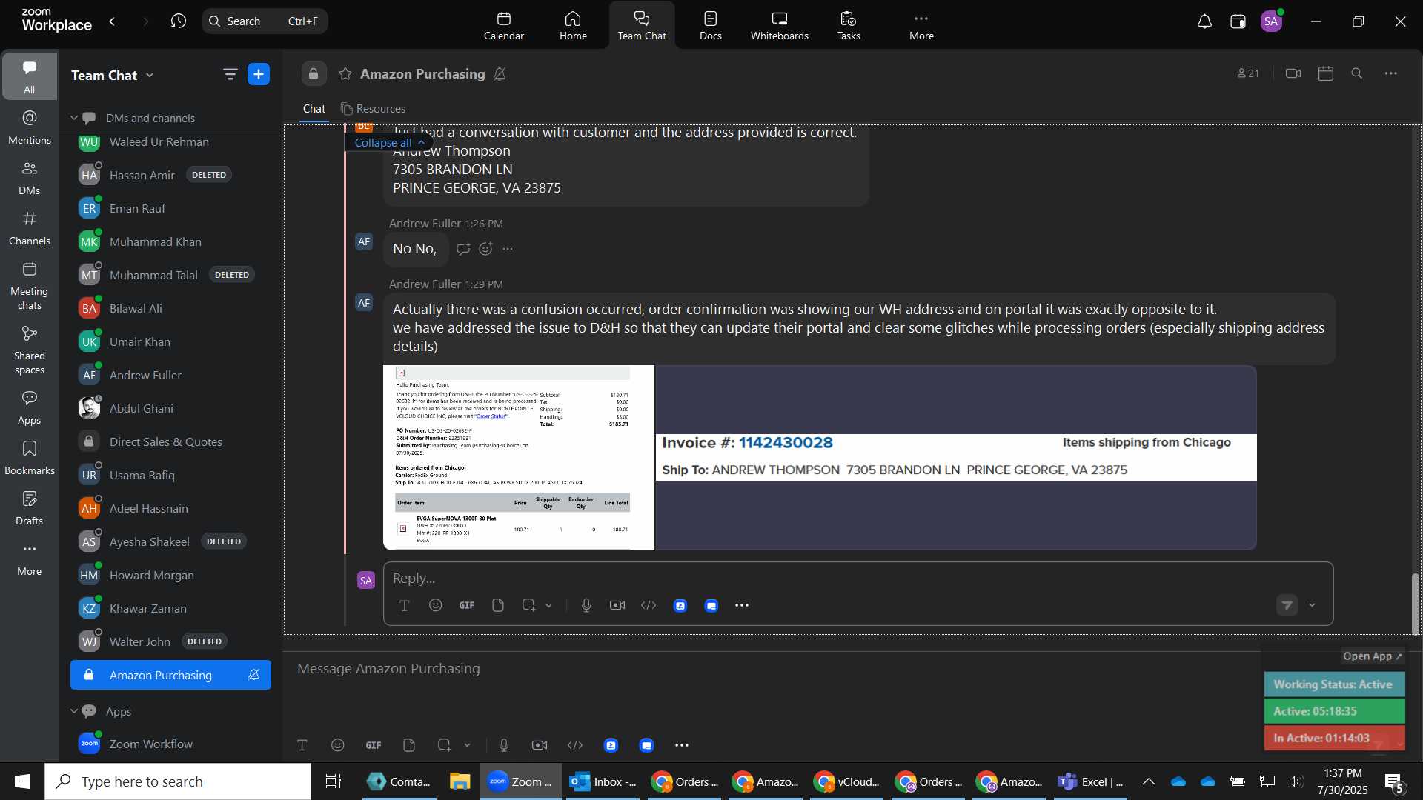Open emoji picker in reply box

pyautogui.click(x=436, y=606)
